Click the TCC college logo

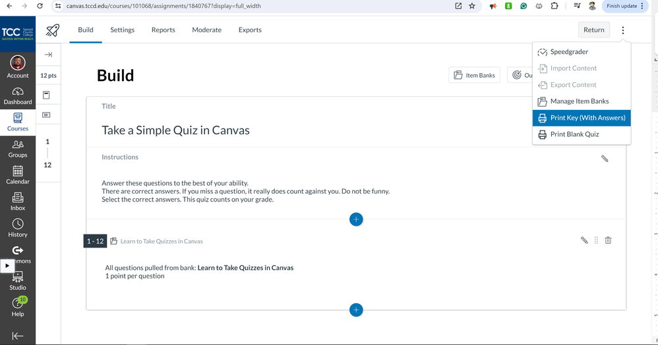(18, 34)
